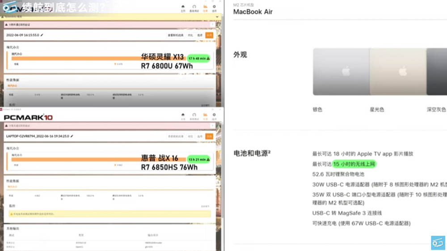Select the silver MacBook Air image
The height and width of the screenshot is (251, 447).
click(x=341, y=72)
